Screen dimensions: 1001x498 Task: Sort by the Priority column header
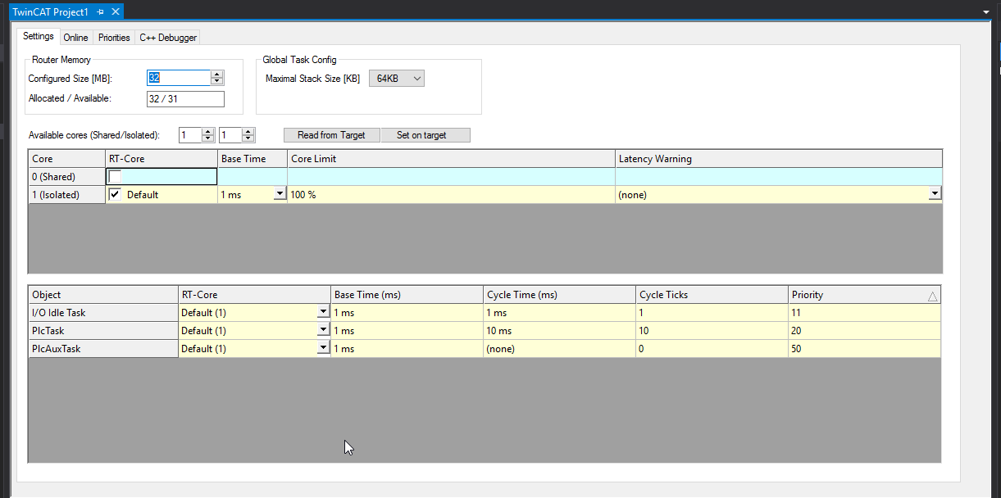[x=865, y=295]
